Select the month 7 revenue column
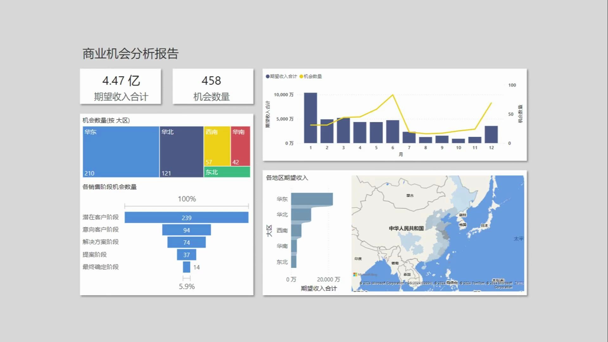608x342 pixels. [409, 137]
